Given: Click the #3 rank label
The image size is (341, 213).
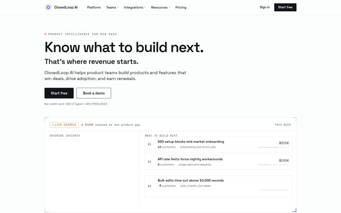Looking at the screenshot, I should 149,186.
